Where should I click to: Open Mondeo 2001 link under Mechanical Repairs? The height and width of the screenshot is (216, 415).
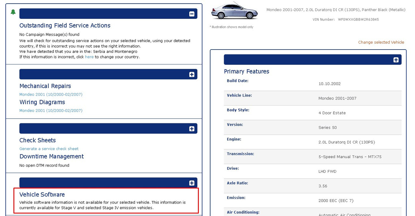(51, 95)
